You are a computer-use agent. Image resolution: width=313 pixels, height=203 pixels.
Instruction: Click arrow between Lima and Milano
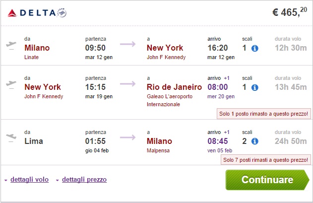coord(128,137)
